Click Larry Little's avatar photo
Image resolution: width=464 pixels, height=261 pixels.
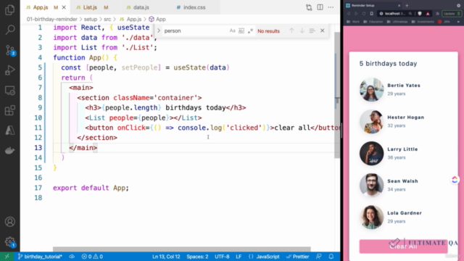pyautogui.click(x=371, y=153)
